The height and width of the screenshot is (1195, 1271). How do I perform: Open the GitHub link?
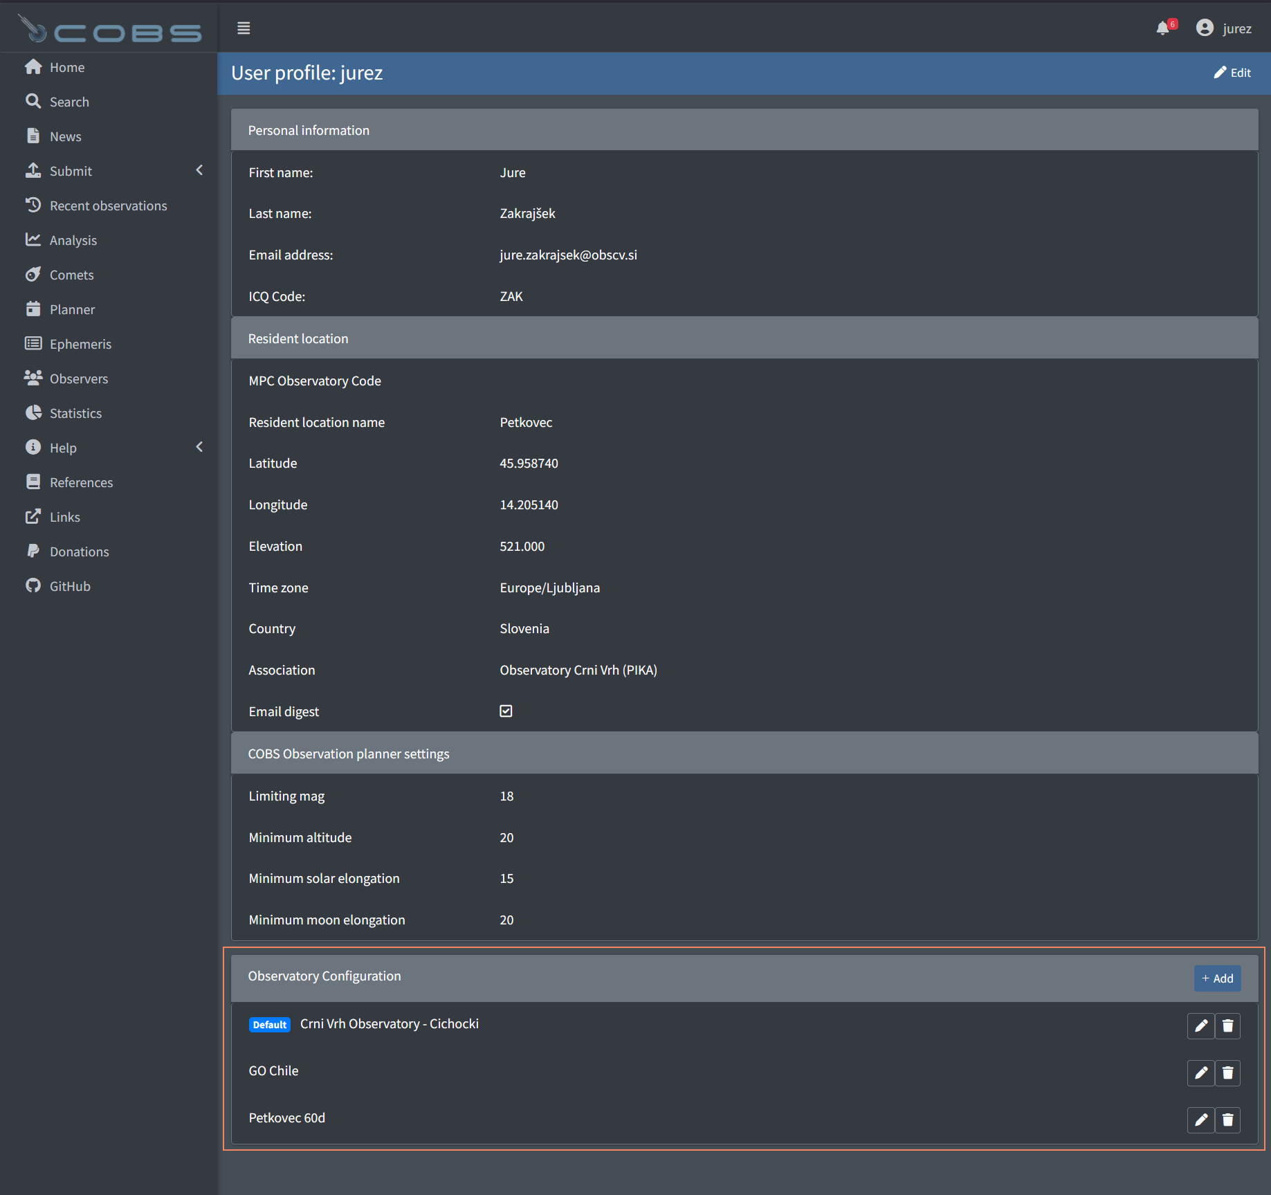(70, 586)
